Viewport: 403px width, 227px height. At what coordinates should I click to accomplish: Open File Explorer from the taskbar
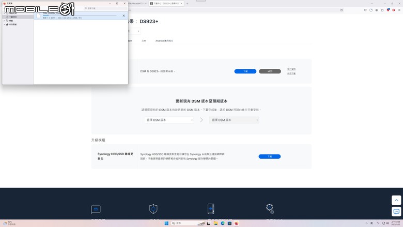coord(215,223)
